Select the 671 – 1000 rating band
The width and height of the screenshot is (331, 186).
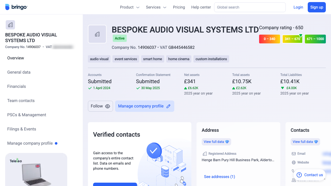(315, 39)
